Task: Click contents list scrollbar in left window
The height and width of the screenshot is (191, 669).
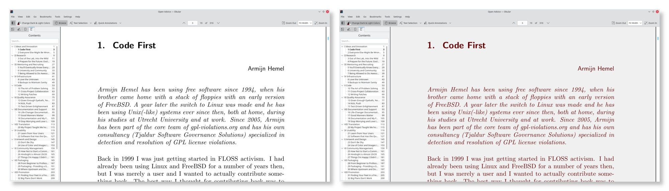Action: pyautogui.click(x=57, y=97)
